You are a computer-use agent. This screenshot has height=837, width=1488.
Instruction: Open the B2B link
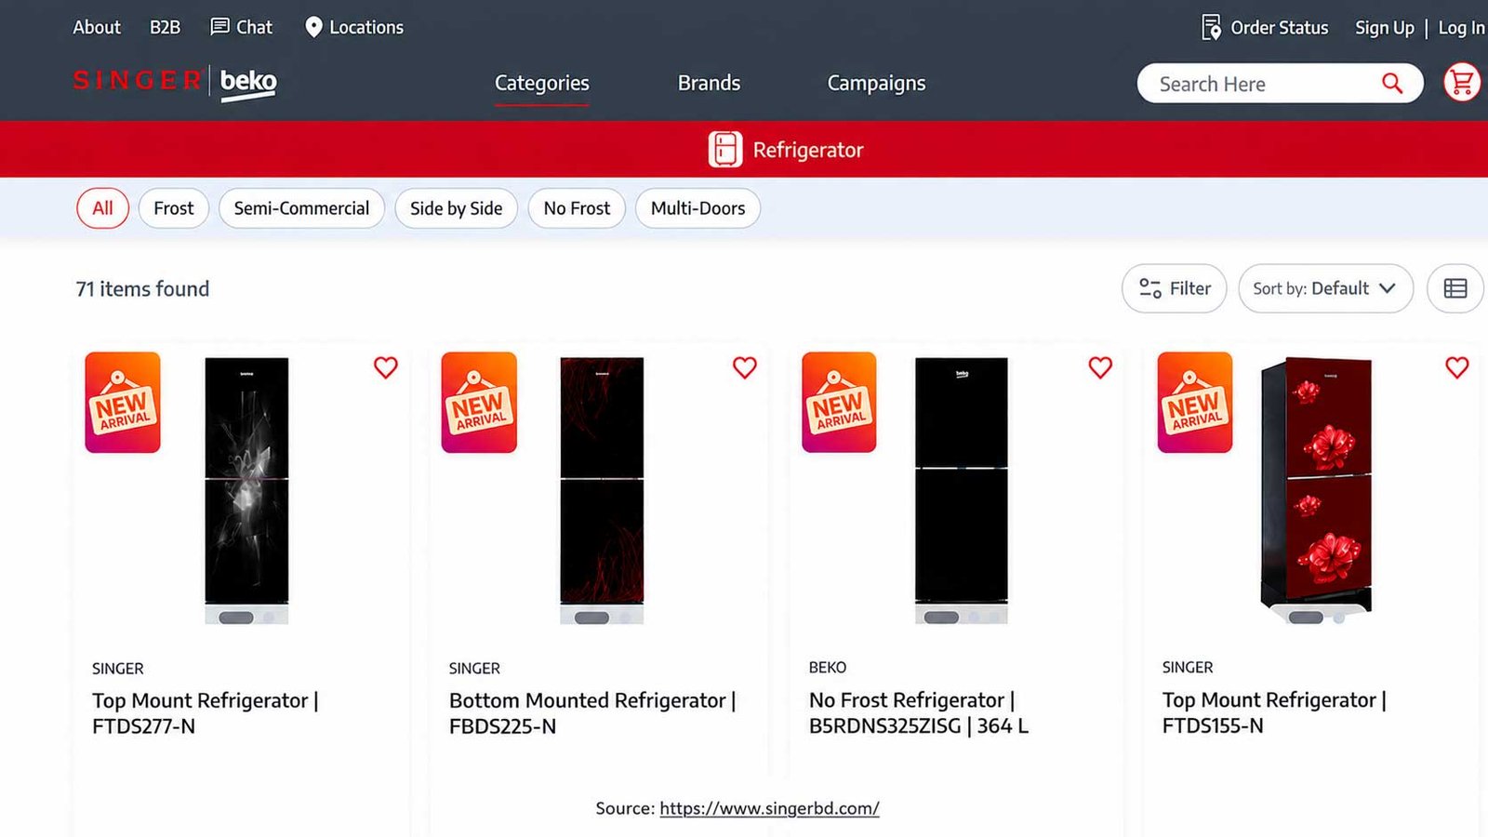pyautogui.click(x=165, y=28)
